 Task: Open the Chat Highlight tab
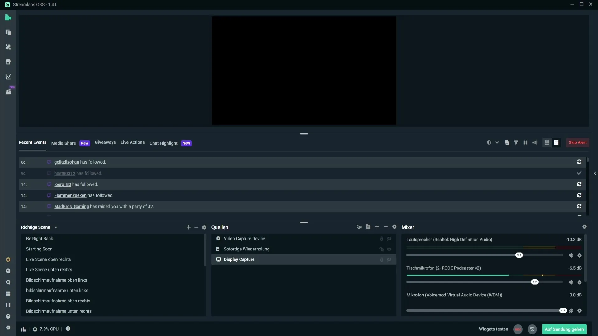point(163,143)
